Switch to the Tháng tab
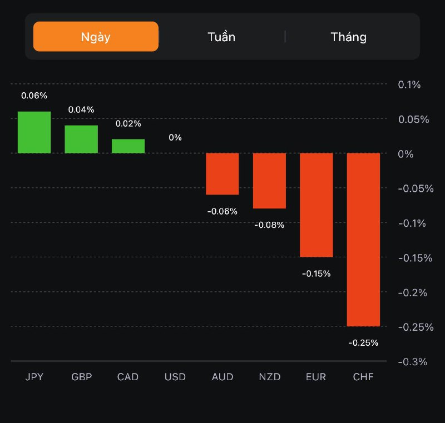This screenshot has width=445, height=423. 348,37
